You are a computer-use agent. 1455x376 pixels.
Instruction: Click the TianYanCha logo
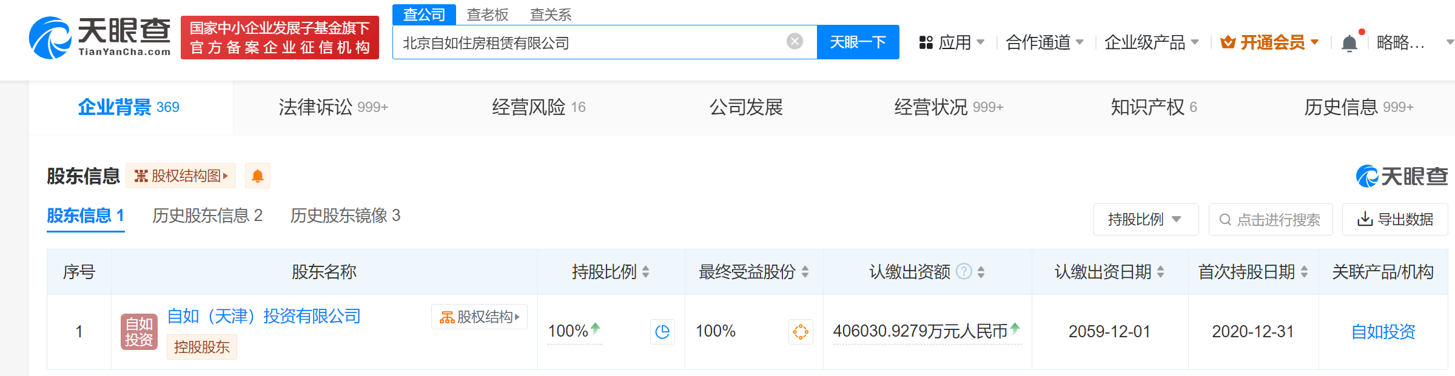click(x=100, y=38)
